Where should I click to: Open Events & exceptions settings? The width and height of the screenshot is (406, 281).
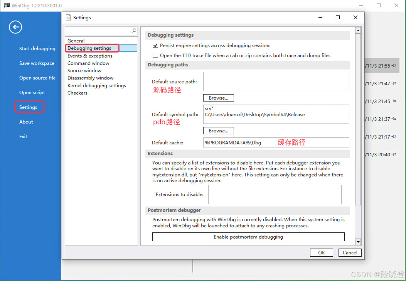[101, 56]
